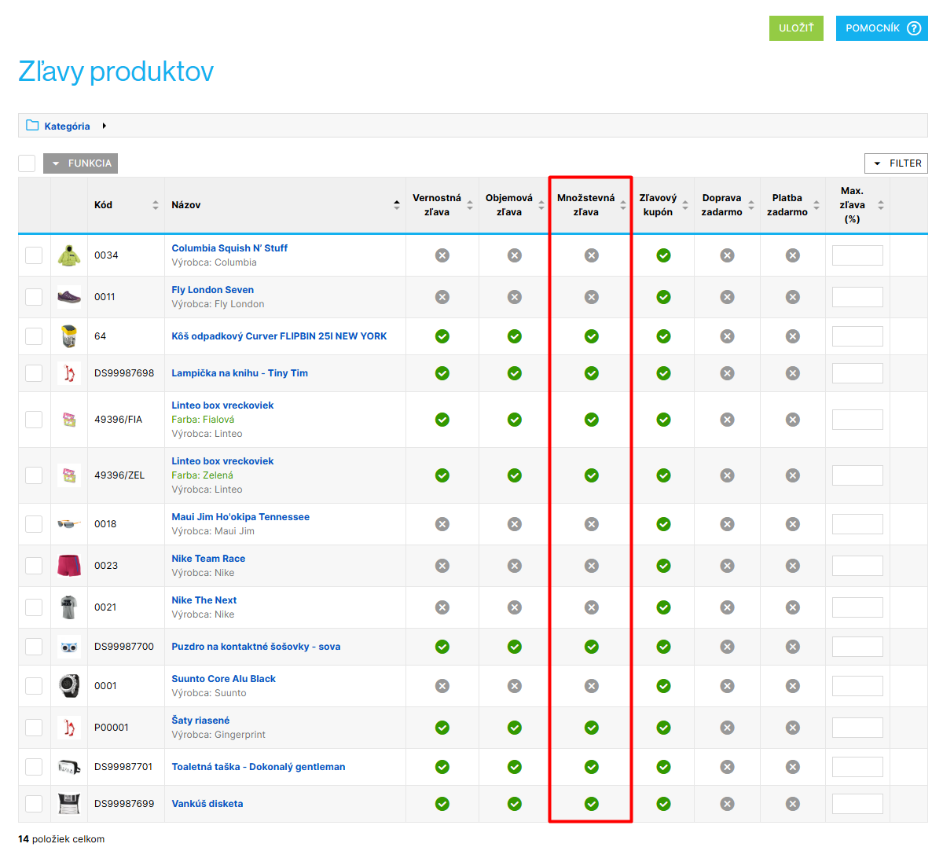This screenshot has height=862, width=943.
Task: Toggle Zľavový kupón icon for Columbia Squish N' Stuff
Action: (664, 255)
